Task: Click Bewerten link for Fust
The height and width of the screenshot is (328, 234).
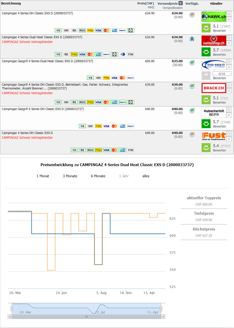Action: pyautogui.click(x=219, y=151)
